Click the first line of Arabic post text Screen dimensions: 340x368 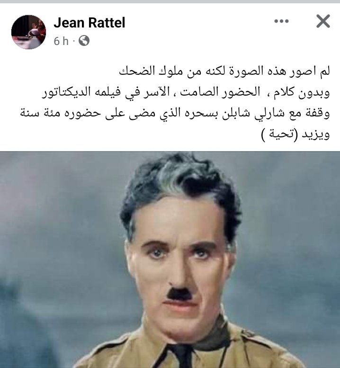tap(224, 72)
